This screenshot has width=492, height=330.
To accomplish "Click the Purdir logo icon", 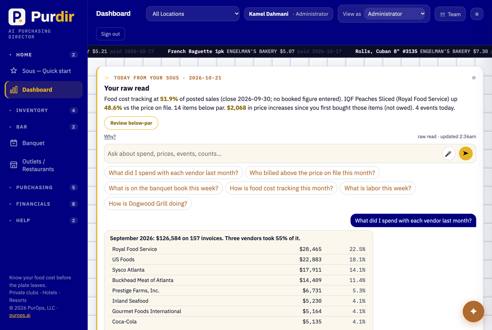I will 17,17.
